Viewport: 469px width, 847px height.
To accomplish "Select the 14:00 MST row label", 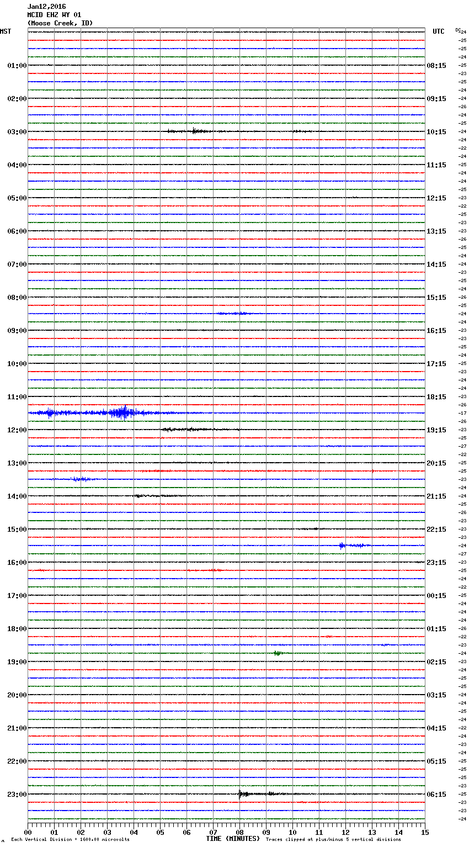I will [17, 496].
